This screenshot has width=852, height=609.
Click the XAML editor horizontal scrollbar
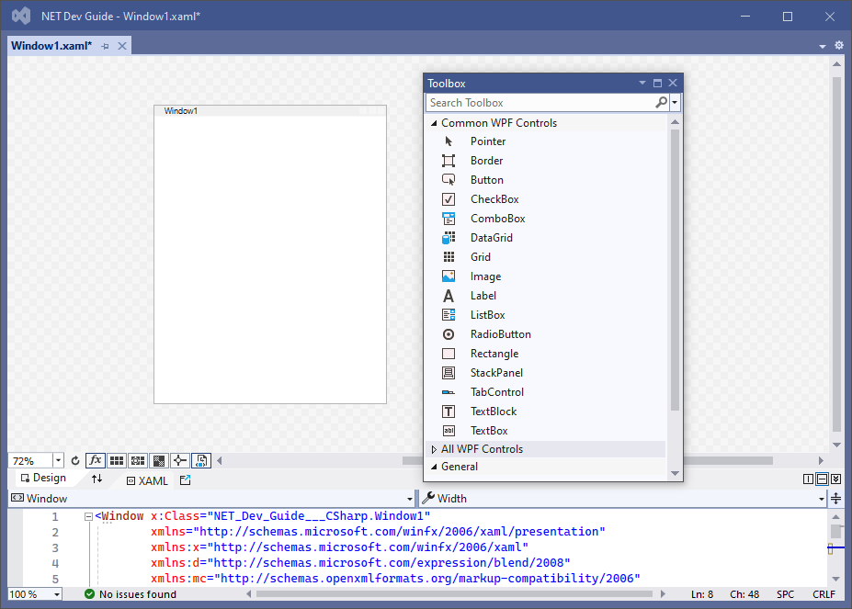[454, 593]
